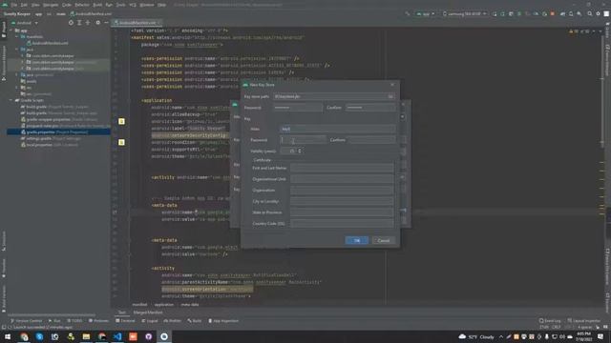
Task: Open the Code menu
Action: pyautogui.click(x=67, y=5)
